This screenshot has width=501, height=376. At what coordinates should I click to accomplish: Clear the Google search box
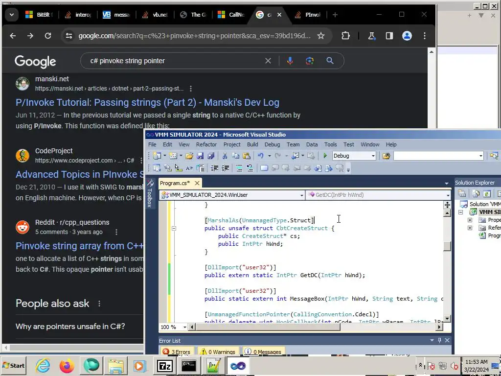[268, 61]
